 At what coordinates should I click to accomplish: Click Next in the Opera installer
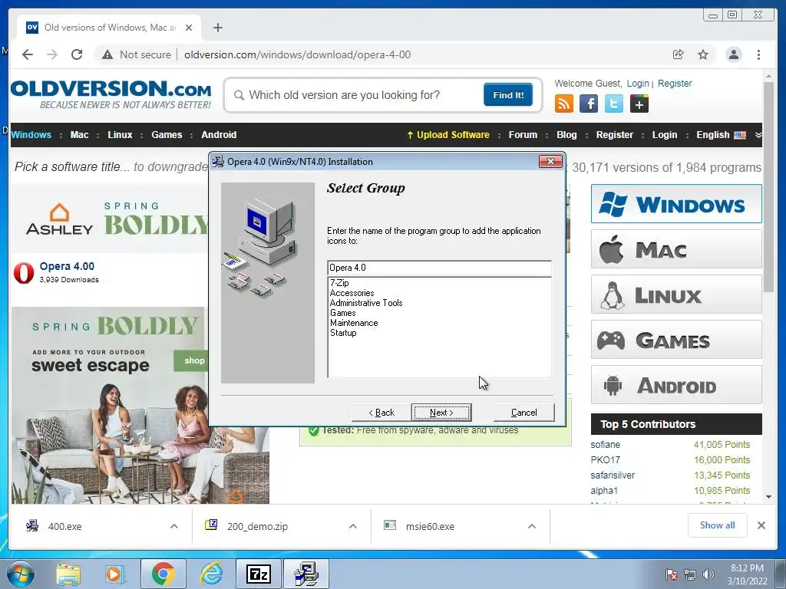pyautogui.click(x=441, y=412)
